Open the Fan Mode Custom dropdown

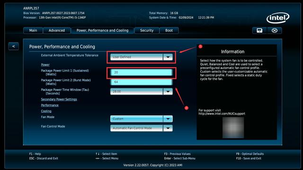141,119
